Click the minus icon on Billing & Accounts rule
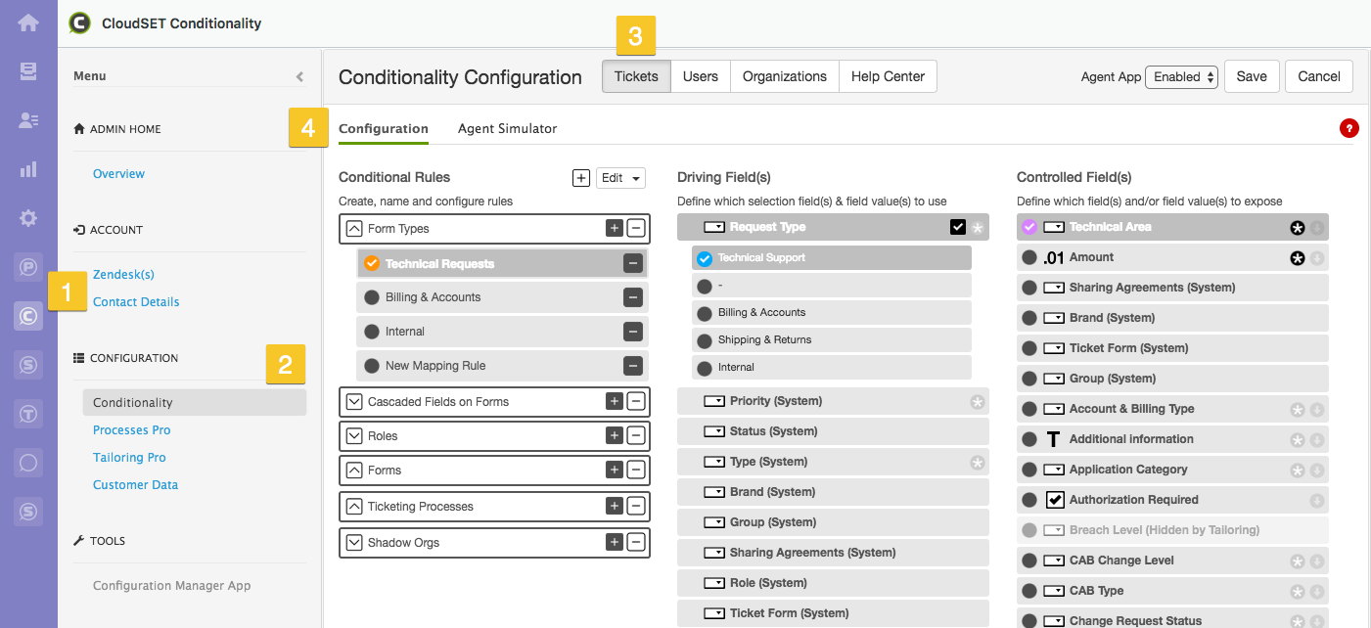This screenshot has width=1371, height=628. [633, 297]
